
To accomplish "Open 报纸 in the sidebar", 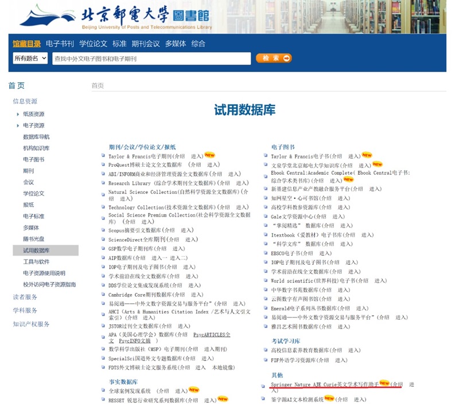I will click(x=28, y=205).
